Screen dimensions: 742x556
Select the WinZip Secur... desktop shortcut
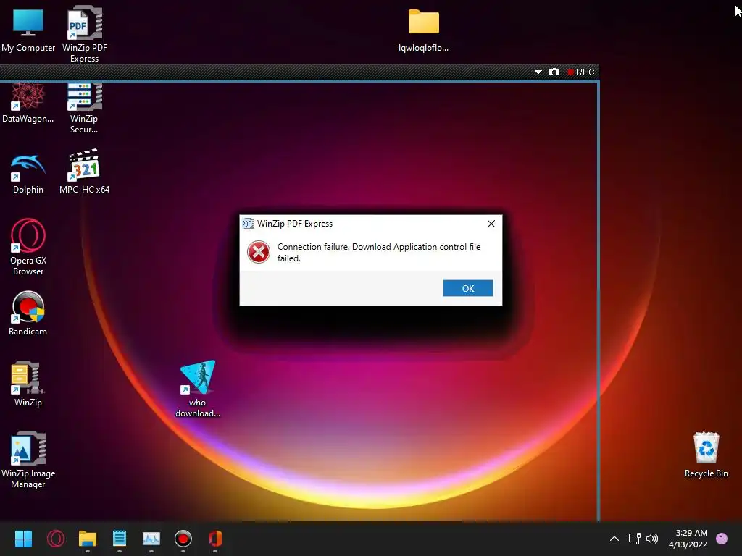(84, 109)
